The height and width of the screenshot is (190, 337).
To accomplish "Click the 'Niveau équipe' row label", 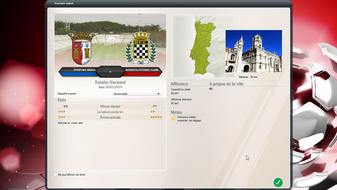I will 110,106.
